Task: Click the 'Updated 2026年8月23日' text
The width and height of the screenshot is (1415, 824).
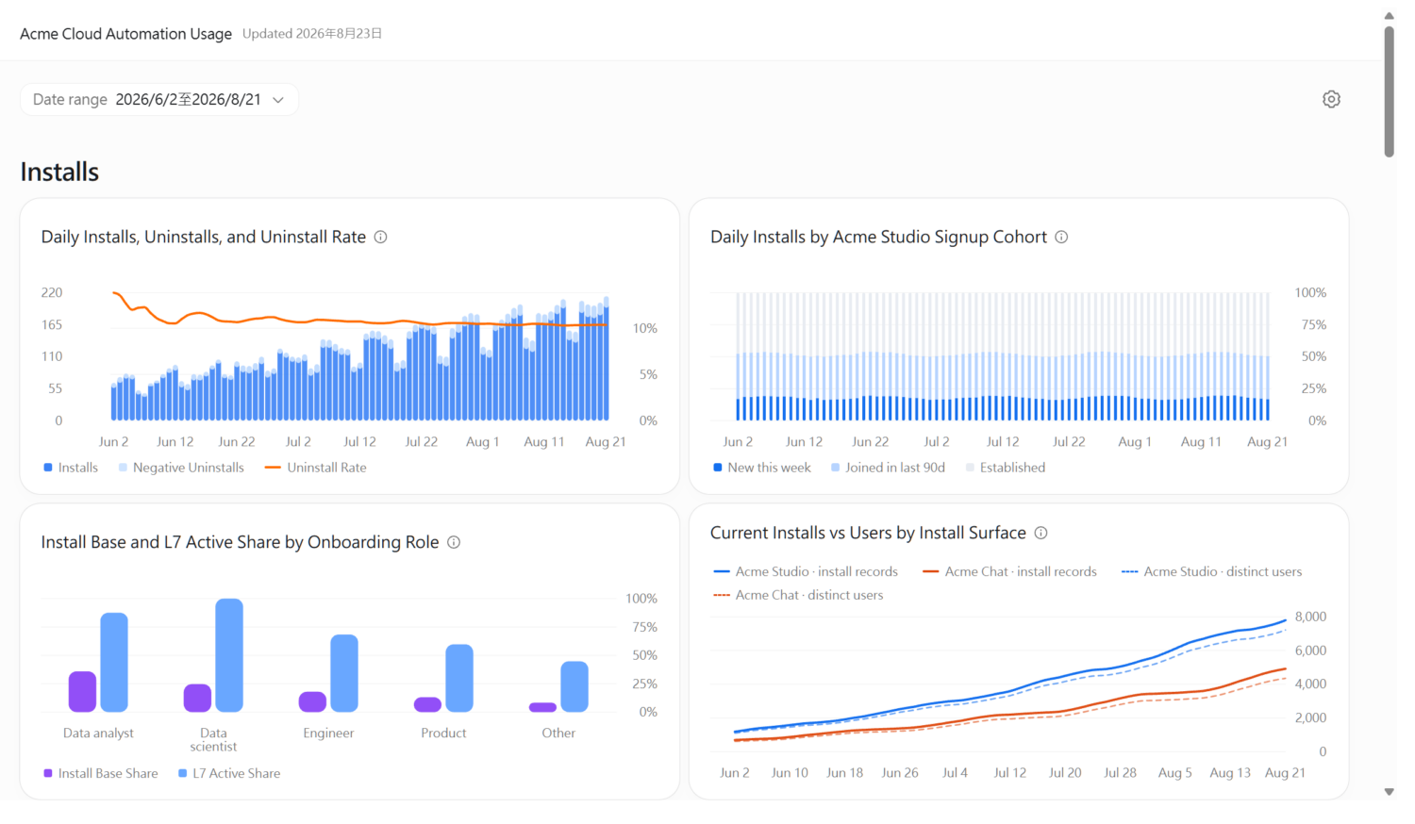Action: (x=312, y=34)
